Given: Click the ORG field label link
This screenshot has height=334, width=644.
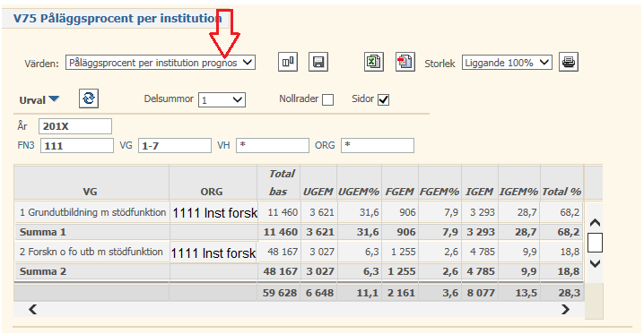Looking at the screenshot, I should pyautogui.click(x=325, y=145).
